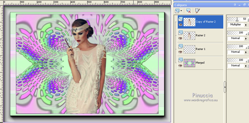Click the New Raster Layer icon

177,11
